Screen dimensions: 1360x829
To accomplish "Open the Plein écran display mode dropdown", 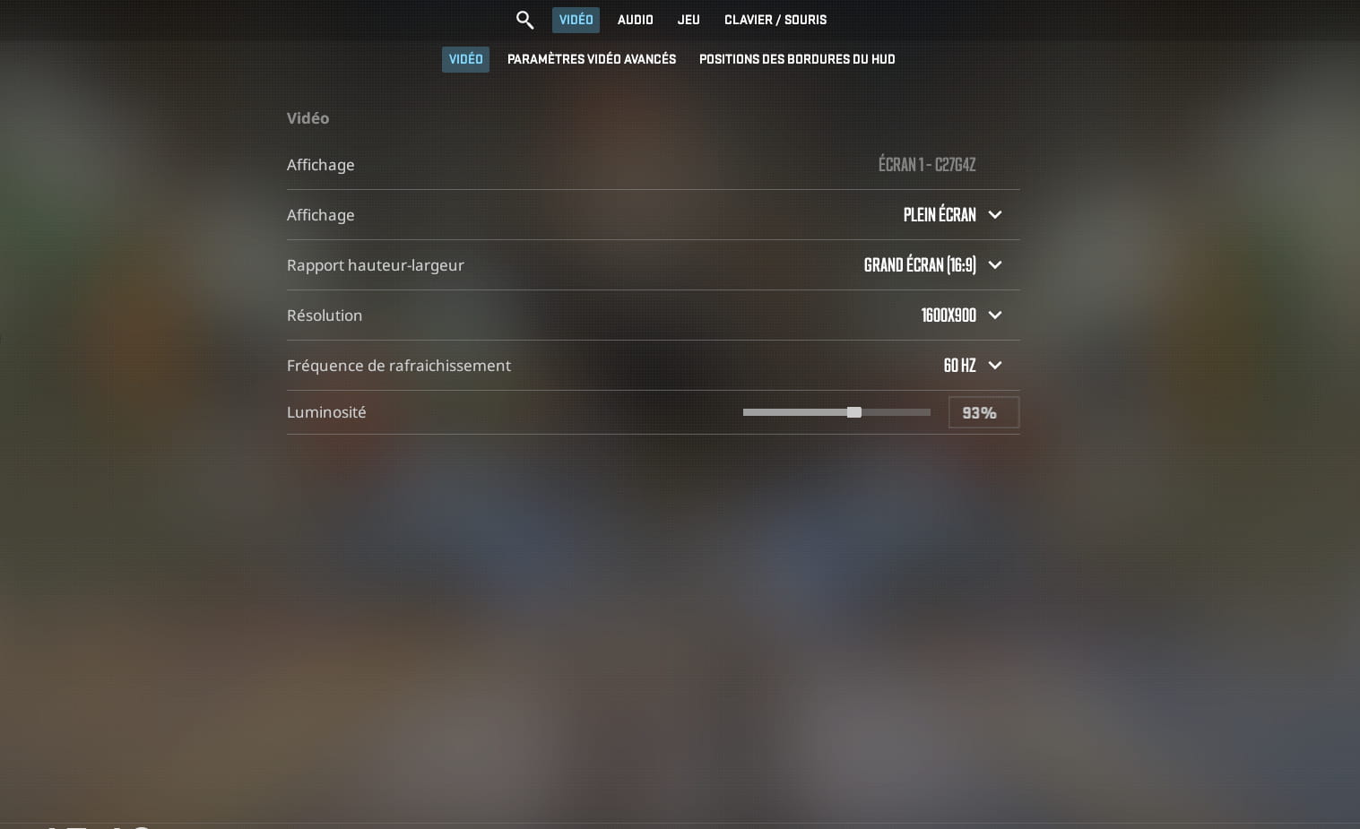I will coord(952,215).
